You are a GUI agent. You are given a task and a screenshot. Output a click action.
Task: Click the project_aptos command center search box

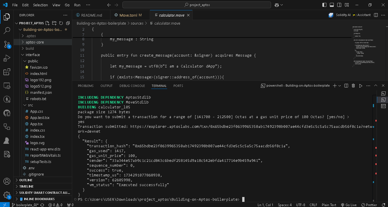click(197, 5)
